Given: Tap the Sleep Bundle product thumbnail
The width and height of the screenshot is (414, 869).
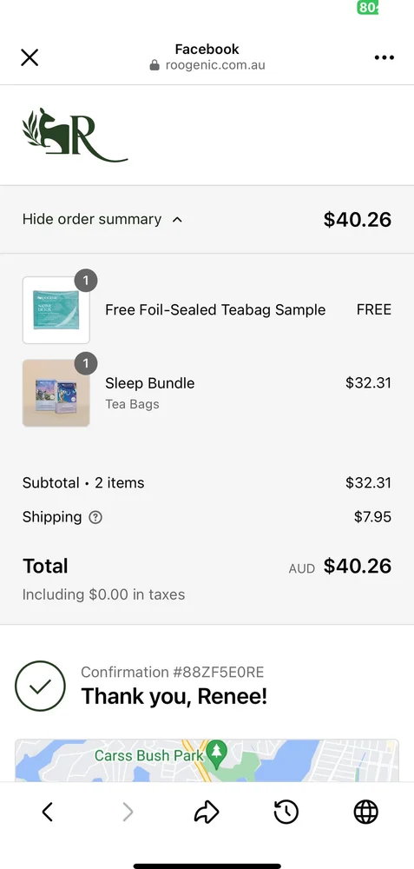Looking at the screenshot, I should pos(56,393).
